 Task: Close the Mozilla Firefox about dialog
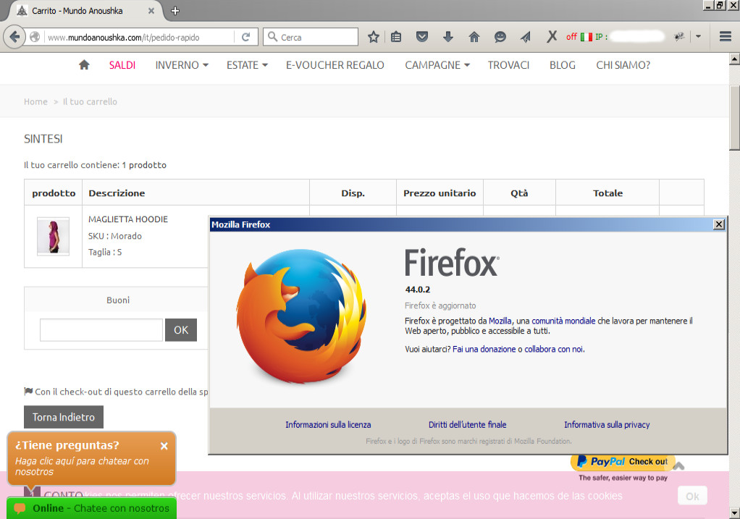(718, 224)
